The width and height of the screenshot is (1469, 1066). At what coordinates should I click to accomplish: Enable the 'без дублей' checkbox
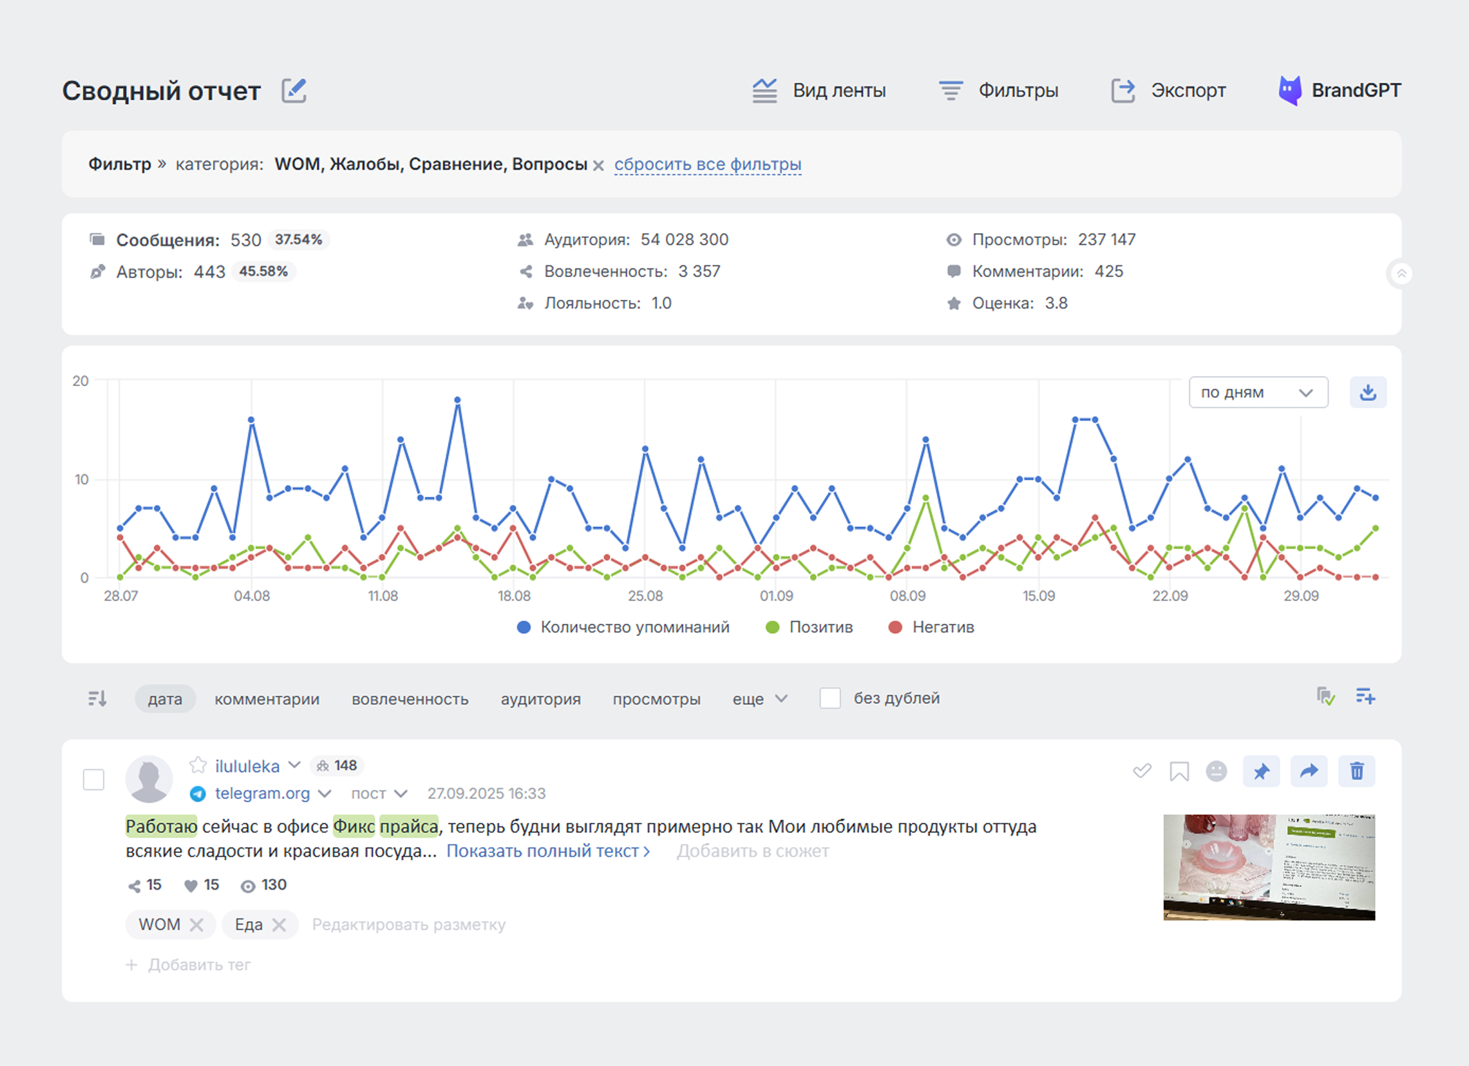point(830,698)
